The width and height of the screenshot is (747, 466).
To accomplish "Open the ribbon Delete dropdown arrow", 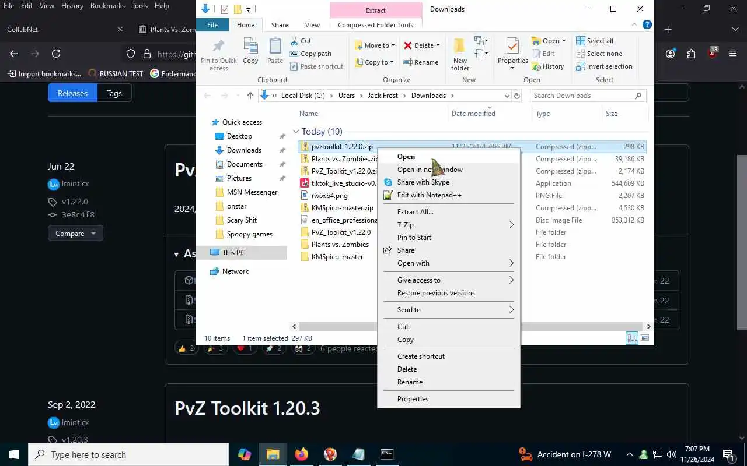I will click(438, 45).
